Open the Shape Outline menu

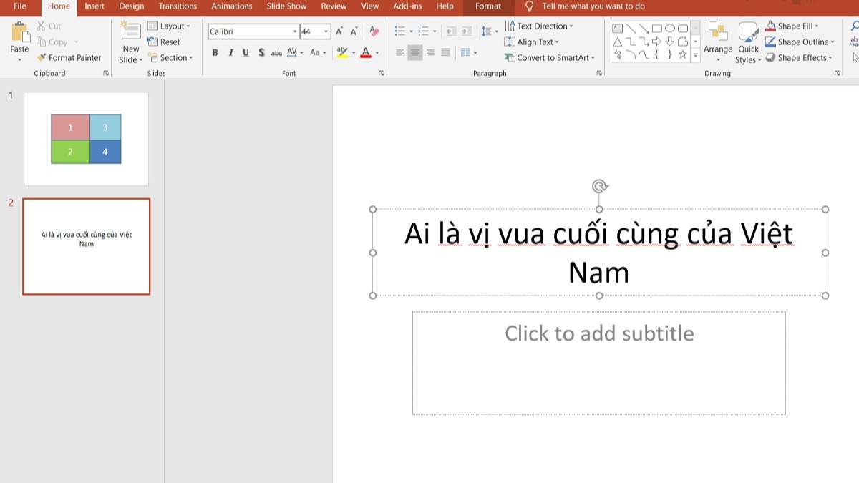[x=800, y=42]
